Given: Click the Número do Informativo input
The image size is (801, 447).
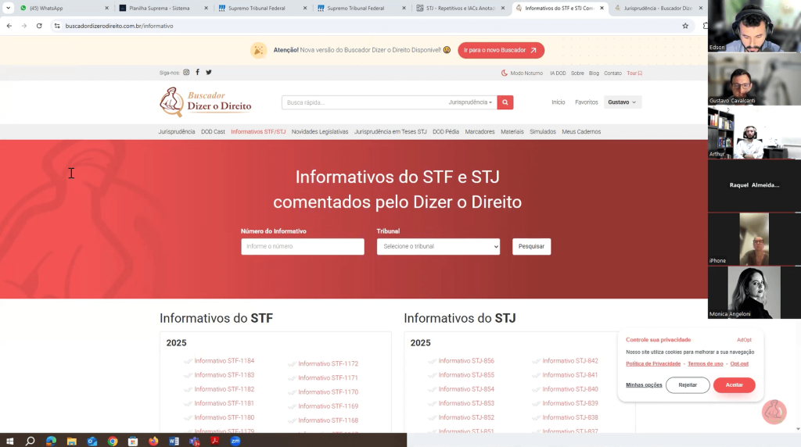Looking at the screenshot, I should pos(303,246).
